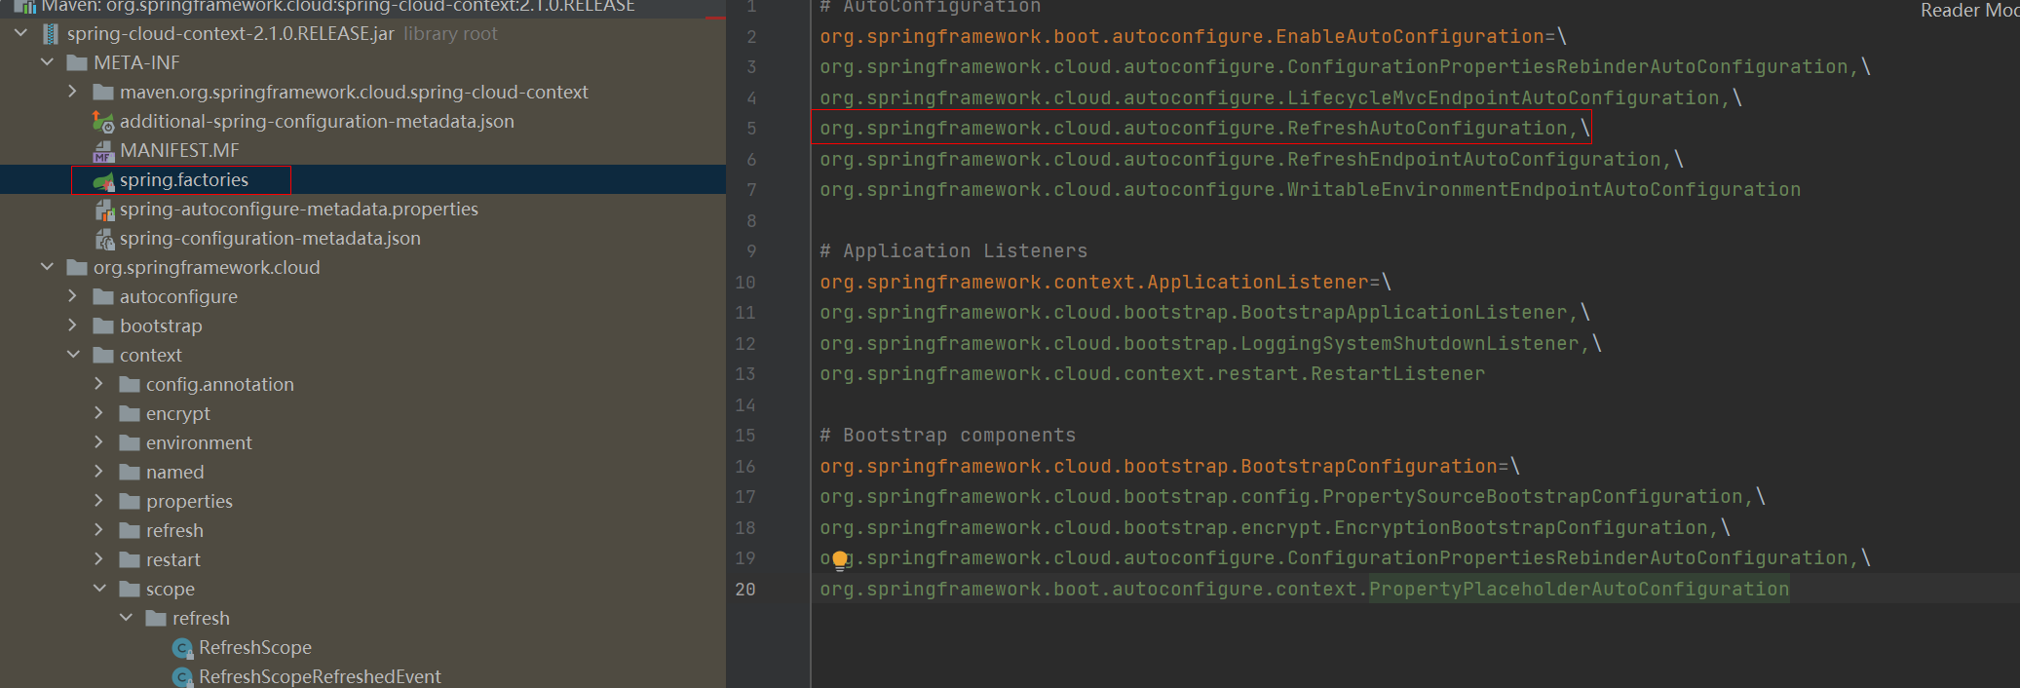
Task: Click RefreshAutoConfiguration entry on line 5
Action: click(x=1427, y=129)
